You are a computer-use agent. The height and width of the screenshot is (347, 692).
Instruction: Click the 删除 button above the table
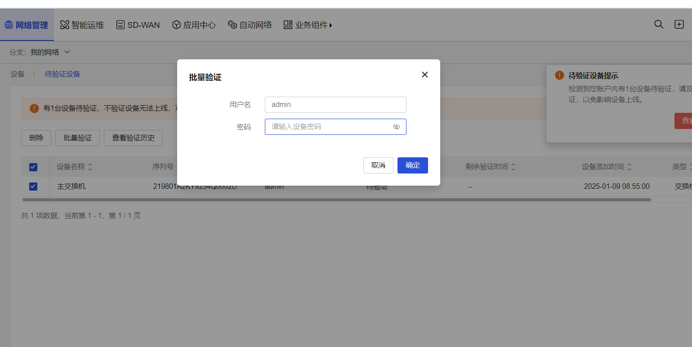coord(36,138)
